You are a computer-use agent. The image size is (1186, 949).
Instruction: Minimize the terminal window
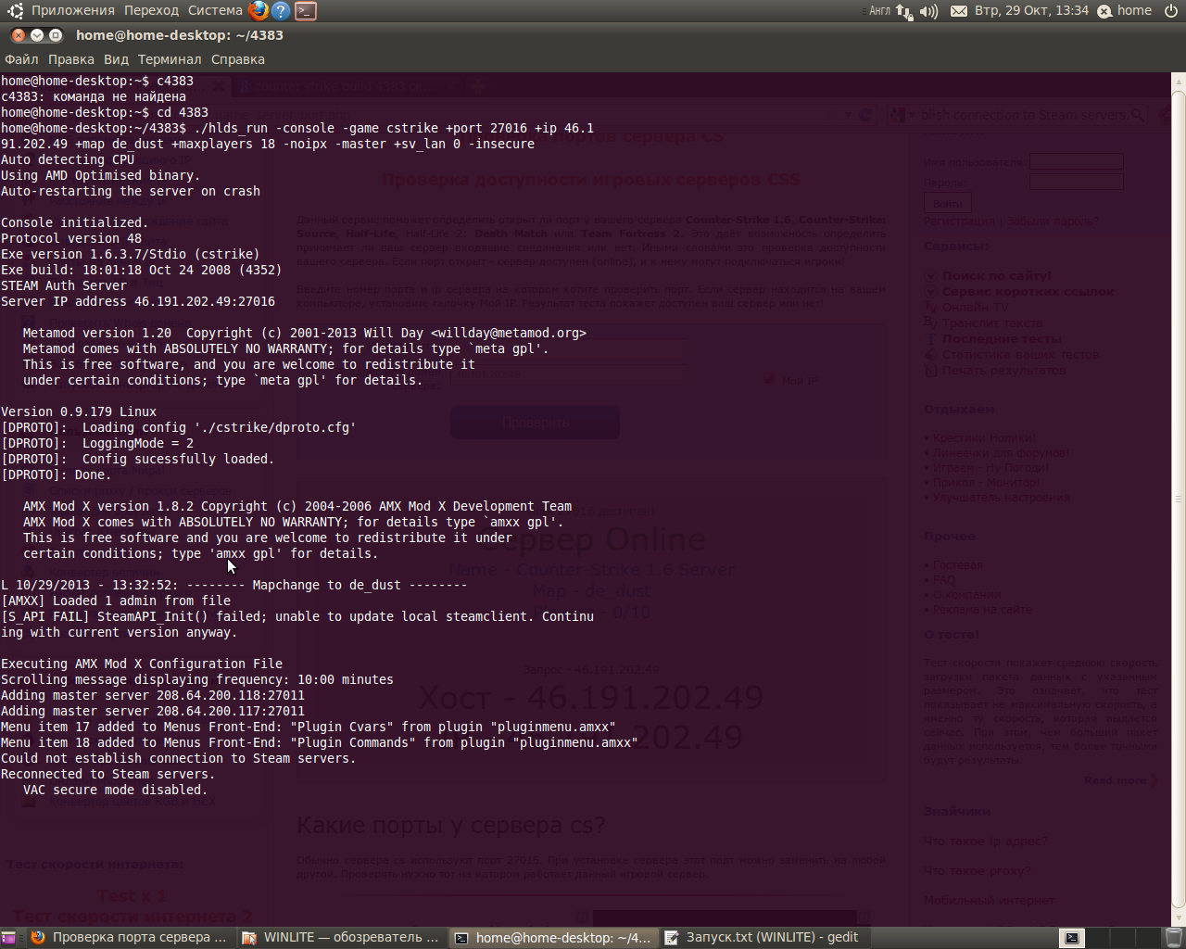[37, 35]
